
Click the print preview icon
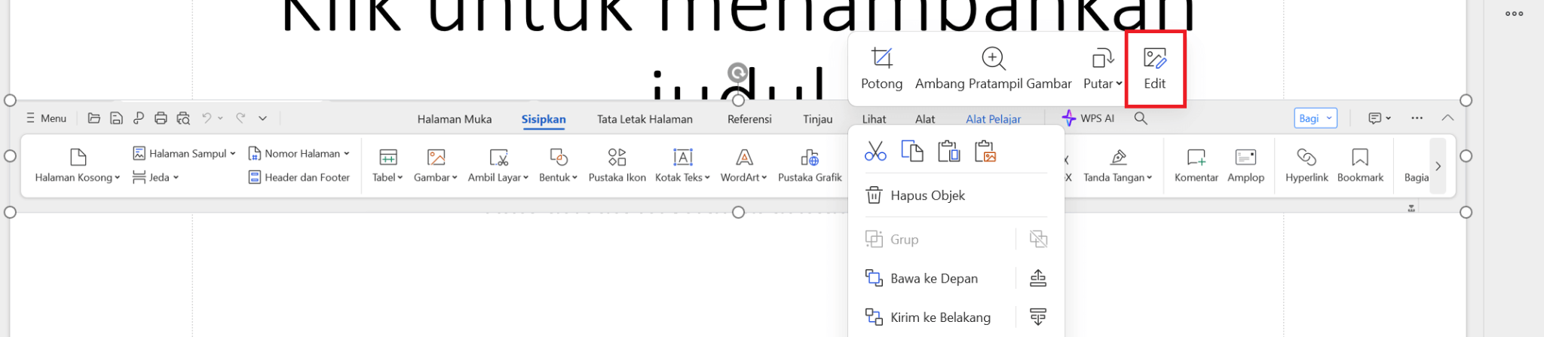pyautogui.click(x=183, y=118)
